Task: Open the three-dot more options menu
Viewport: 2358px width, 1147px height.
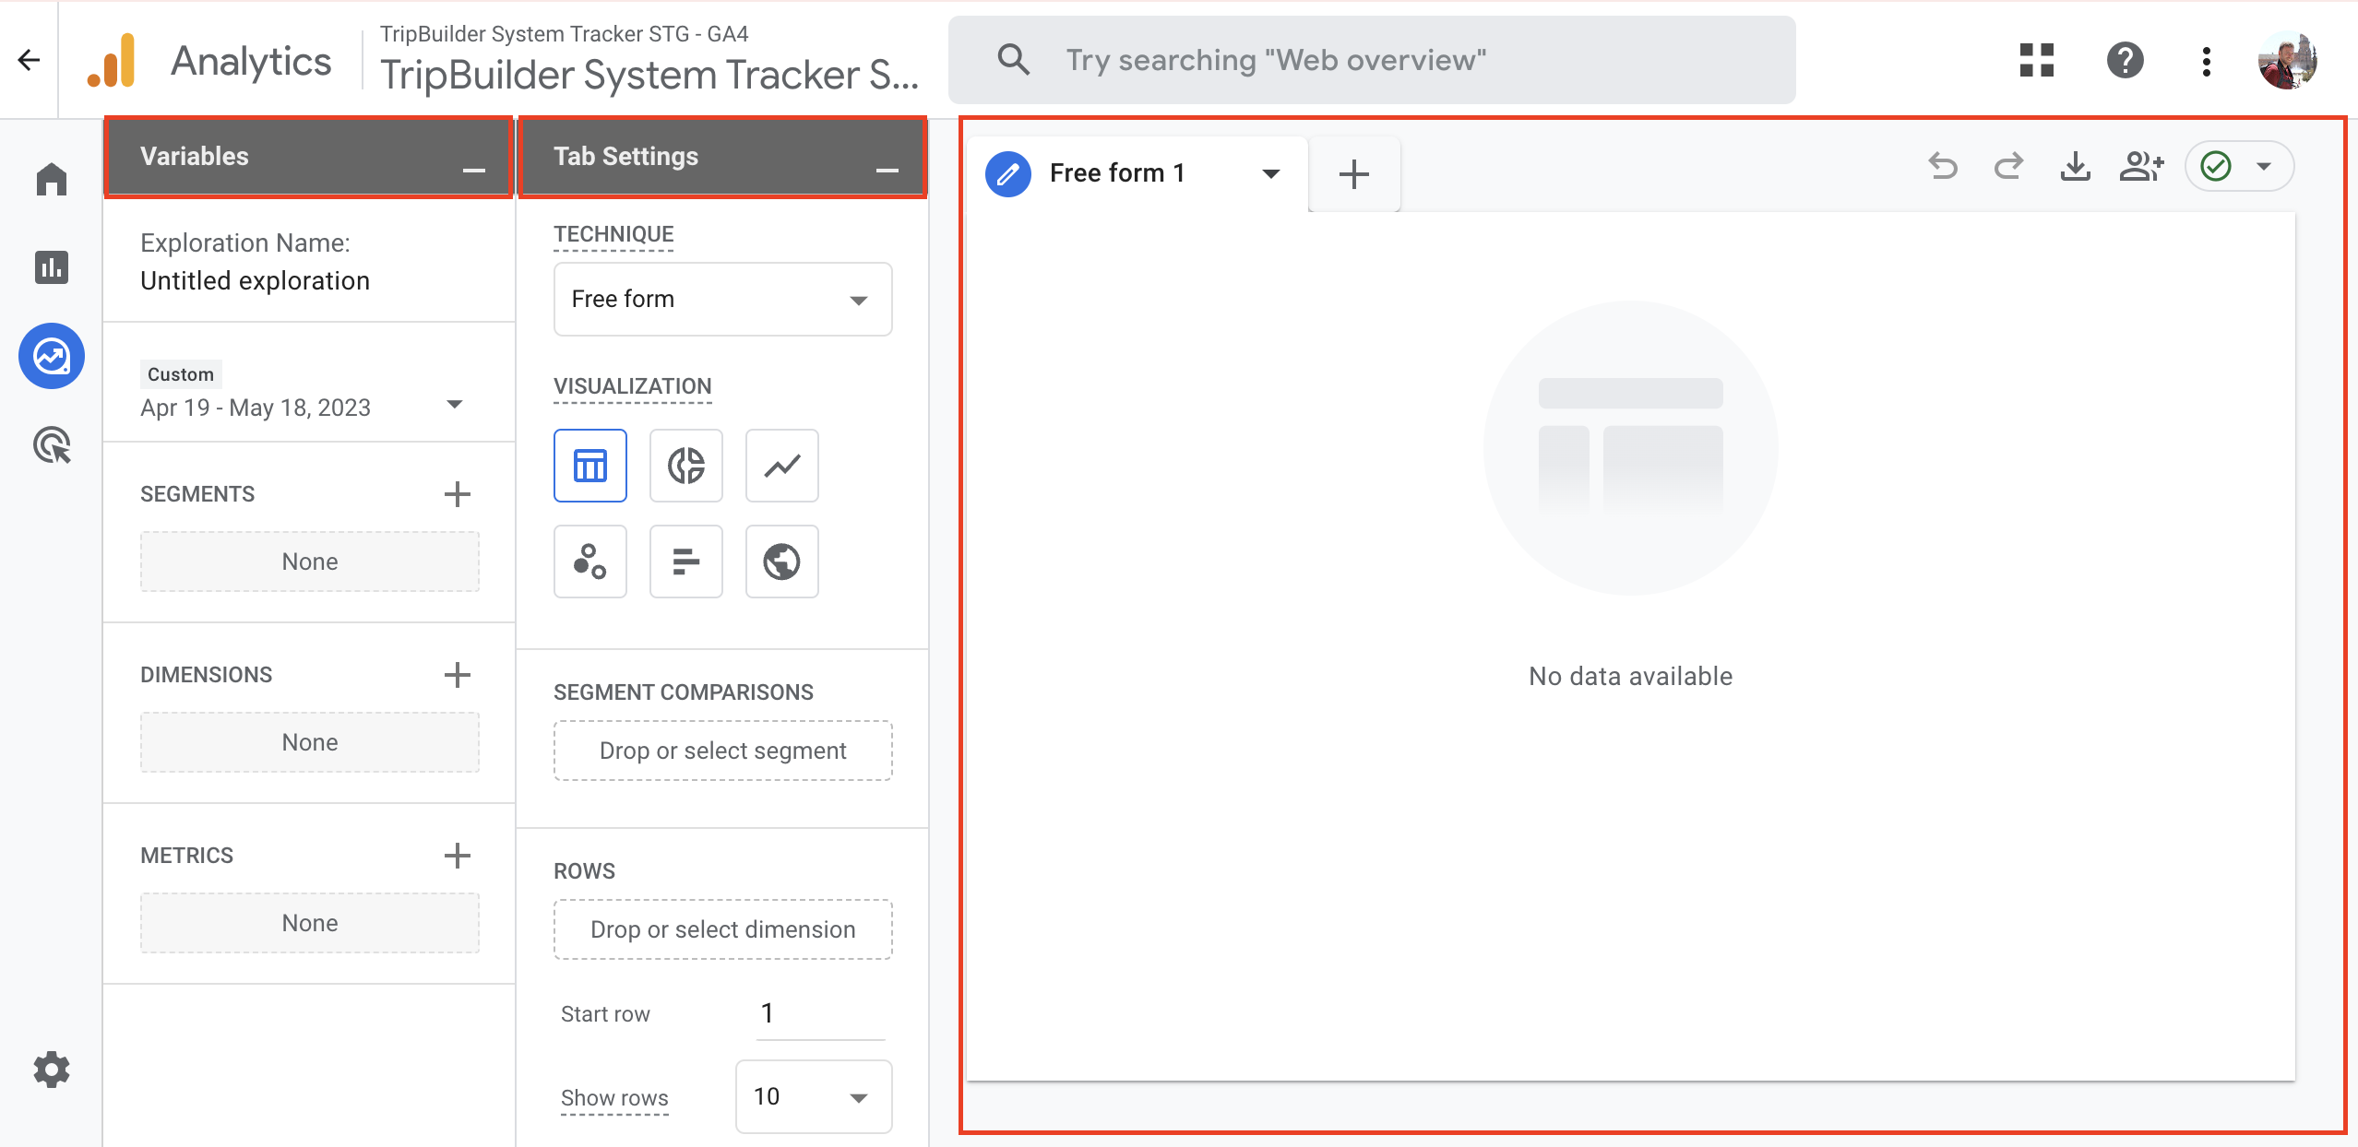Action: pyautogui.click(x=2207, y=61)
